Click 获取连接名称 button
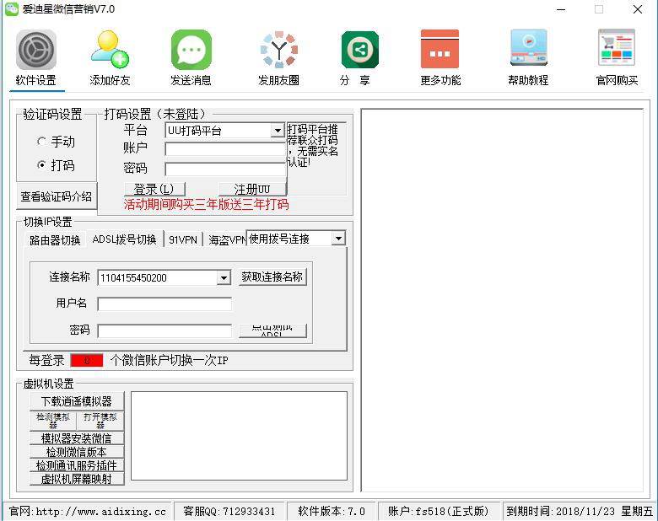The height and width of the screenshot is (521, 658). click(272, 277)
